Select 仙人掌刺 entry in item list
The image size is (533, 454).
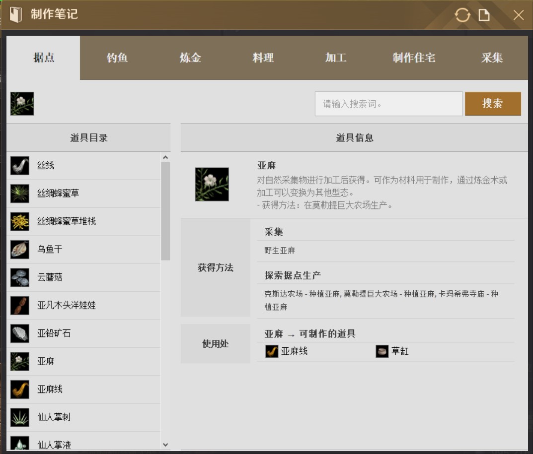click(x=54, y=417)
